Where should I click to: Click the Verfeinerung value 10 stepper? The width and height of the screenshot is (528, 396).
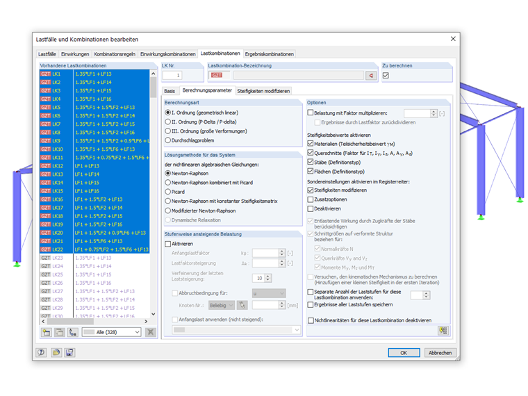pos(268,278)
